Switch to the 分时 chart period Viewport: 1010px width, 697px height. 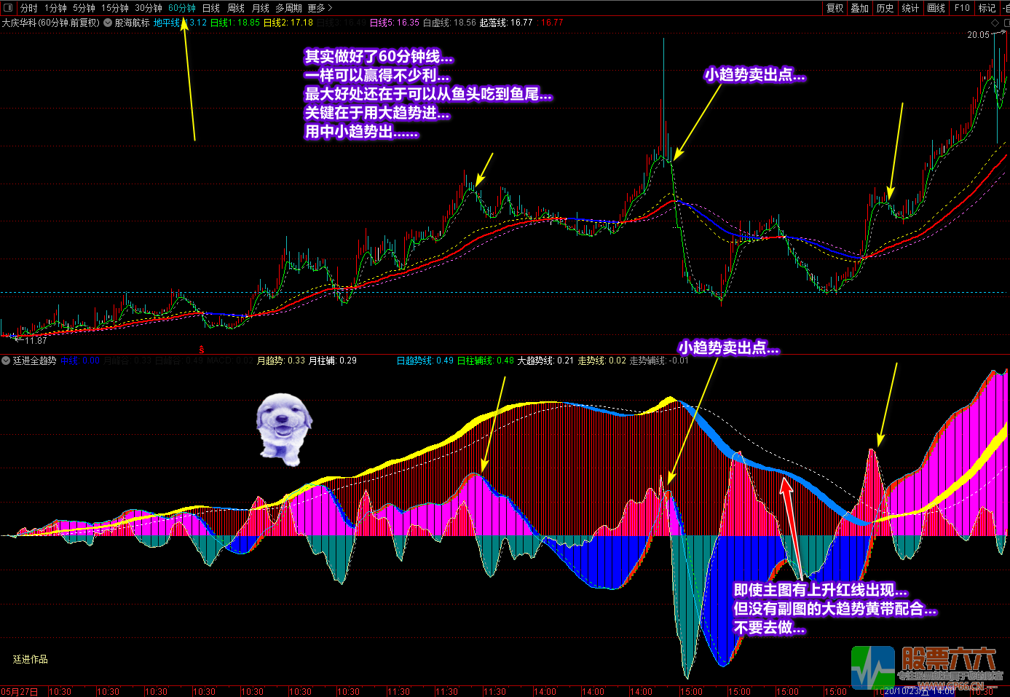point(29,8)
